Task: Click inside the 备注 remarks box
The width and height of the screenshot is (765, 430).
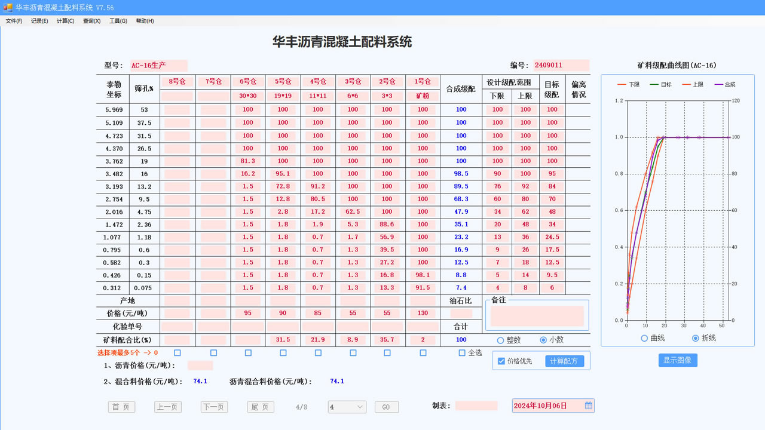Action: [x=536, y=316]
